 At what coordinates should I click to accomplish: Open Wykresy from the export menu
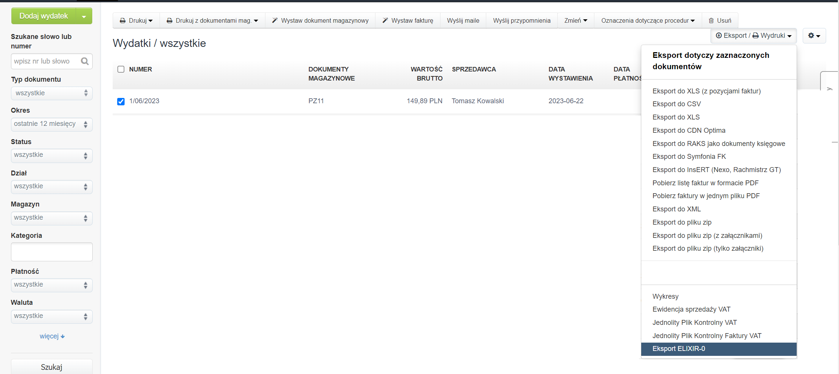click(665, 296)
